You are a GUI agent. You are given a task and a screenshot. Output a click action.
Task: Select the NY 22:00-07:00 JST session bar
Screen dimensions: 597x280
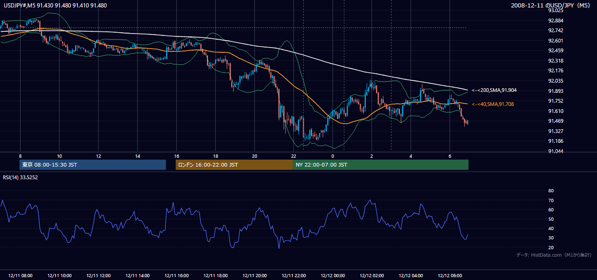point(381,165)
